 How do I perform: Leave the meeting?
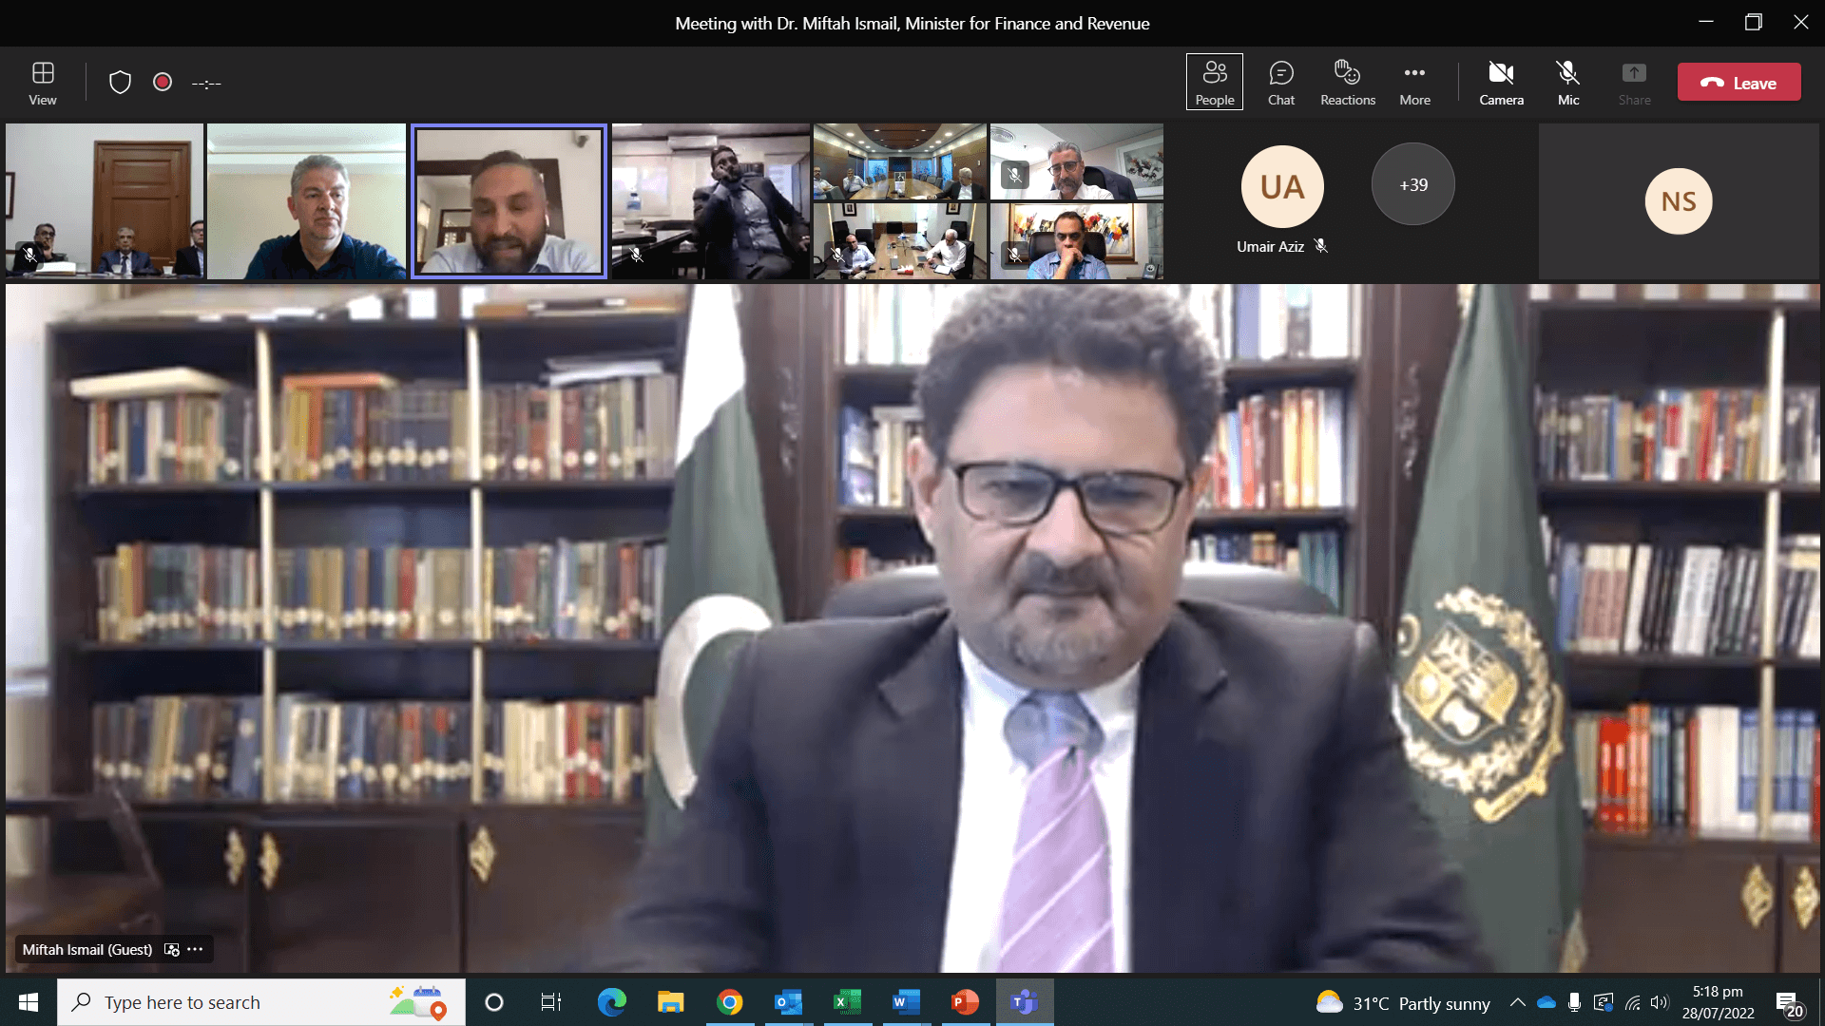click(1739, 83)
